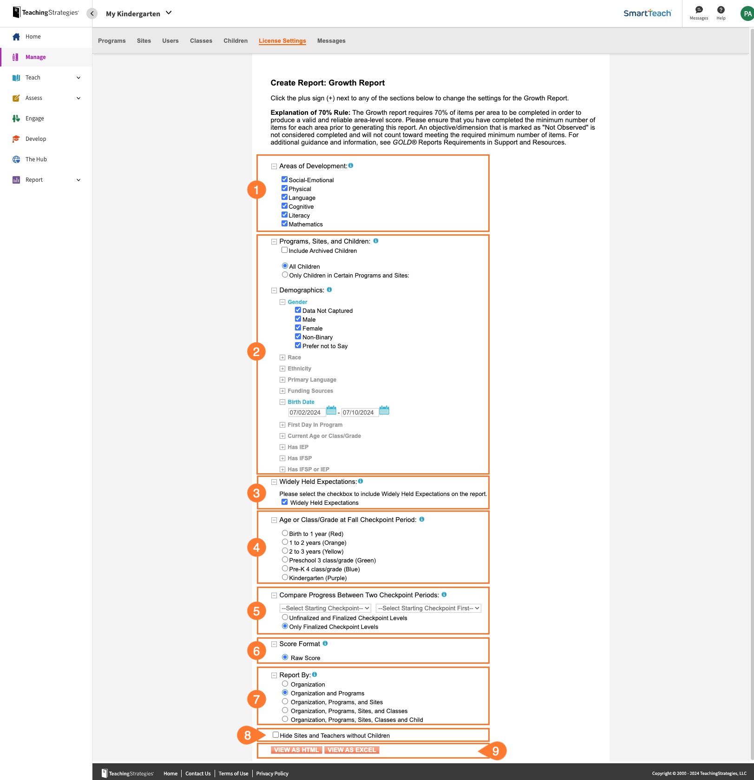Enable Include Archived Children checkbox

pyautogui.click(x=284, y=250)
